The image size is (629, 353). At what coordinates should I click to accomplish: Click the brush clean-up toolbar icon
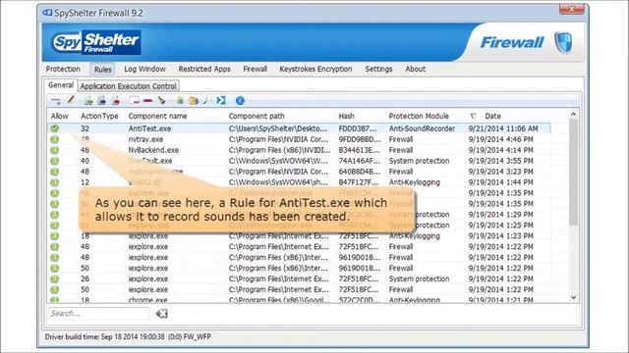pos(161,101)
